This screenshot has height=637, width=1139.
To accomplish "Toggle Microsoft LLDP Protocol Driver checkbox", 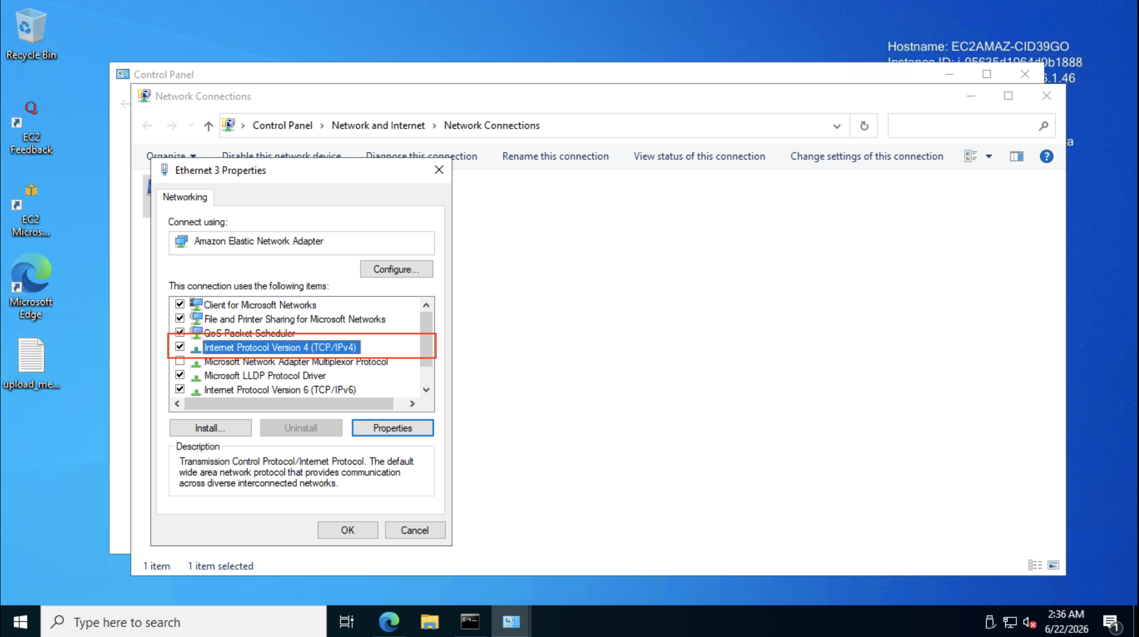I will 180,375.
